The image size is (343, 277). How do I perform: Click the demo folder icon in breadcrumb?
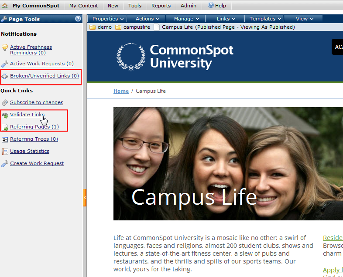[93, 27]
